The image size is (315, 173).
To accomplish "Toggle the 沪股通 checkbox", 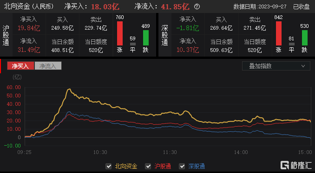I will tap(148, 166).
